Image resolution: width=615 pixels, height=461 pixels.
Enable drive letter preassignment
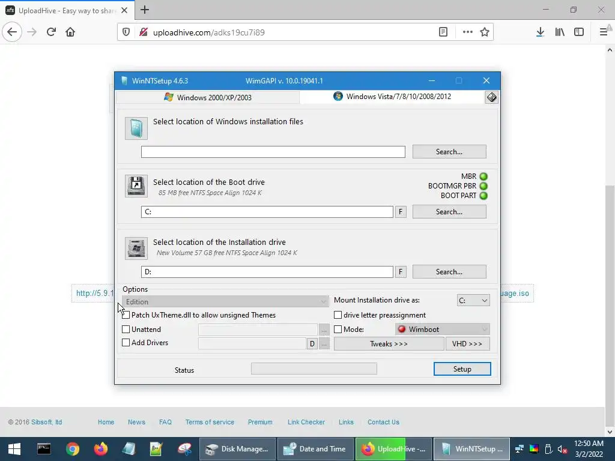click(x=338, y=315)
